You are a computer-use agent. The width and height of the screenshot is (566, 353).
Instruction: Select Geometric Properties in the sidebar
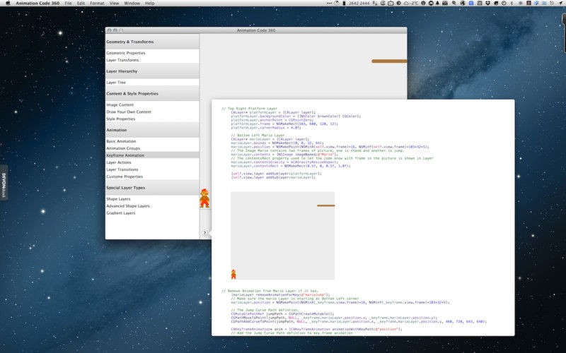(x=126, y=53)
